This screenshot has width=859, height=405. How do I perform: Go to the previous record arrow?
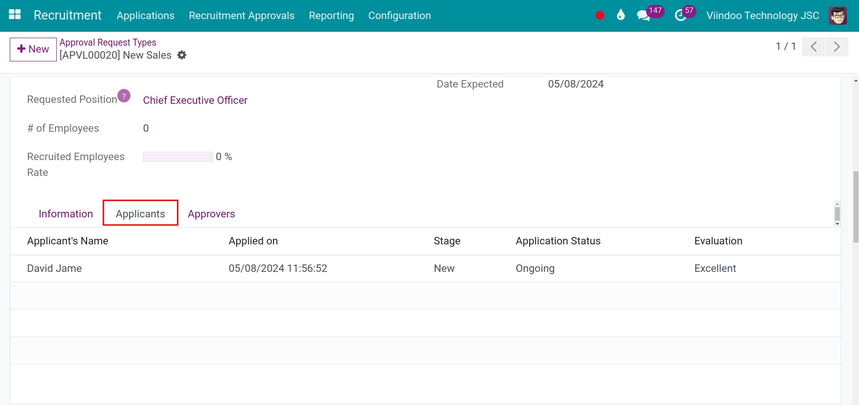point(813,47)
